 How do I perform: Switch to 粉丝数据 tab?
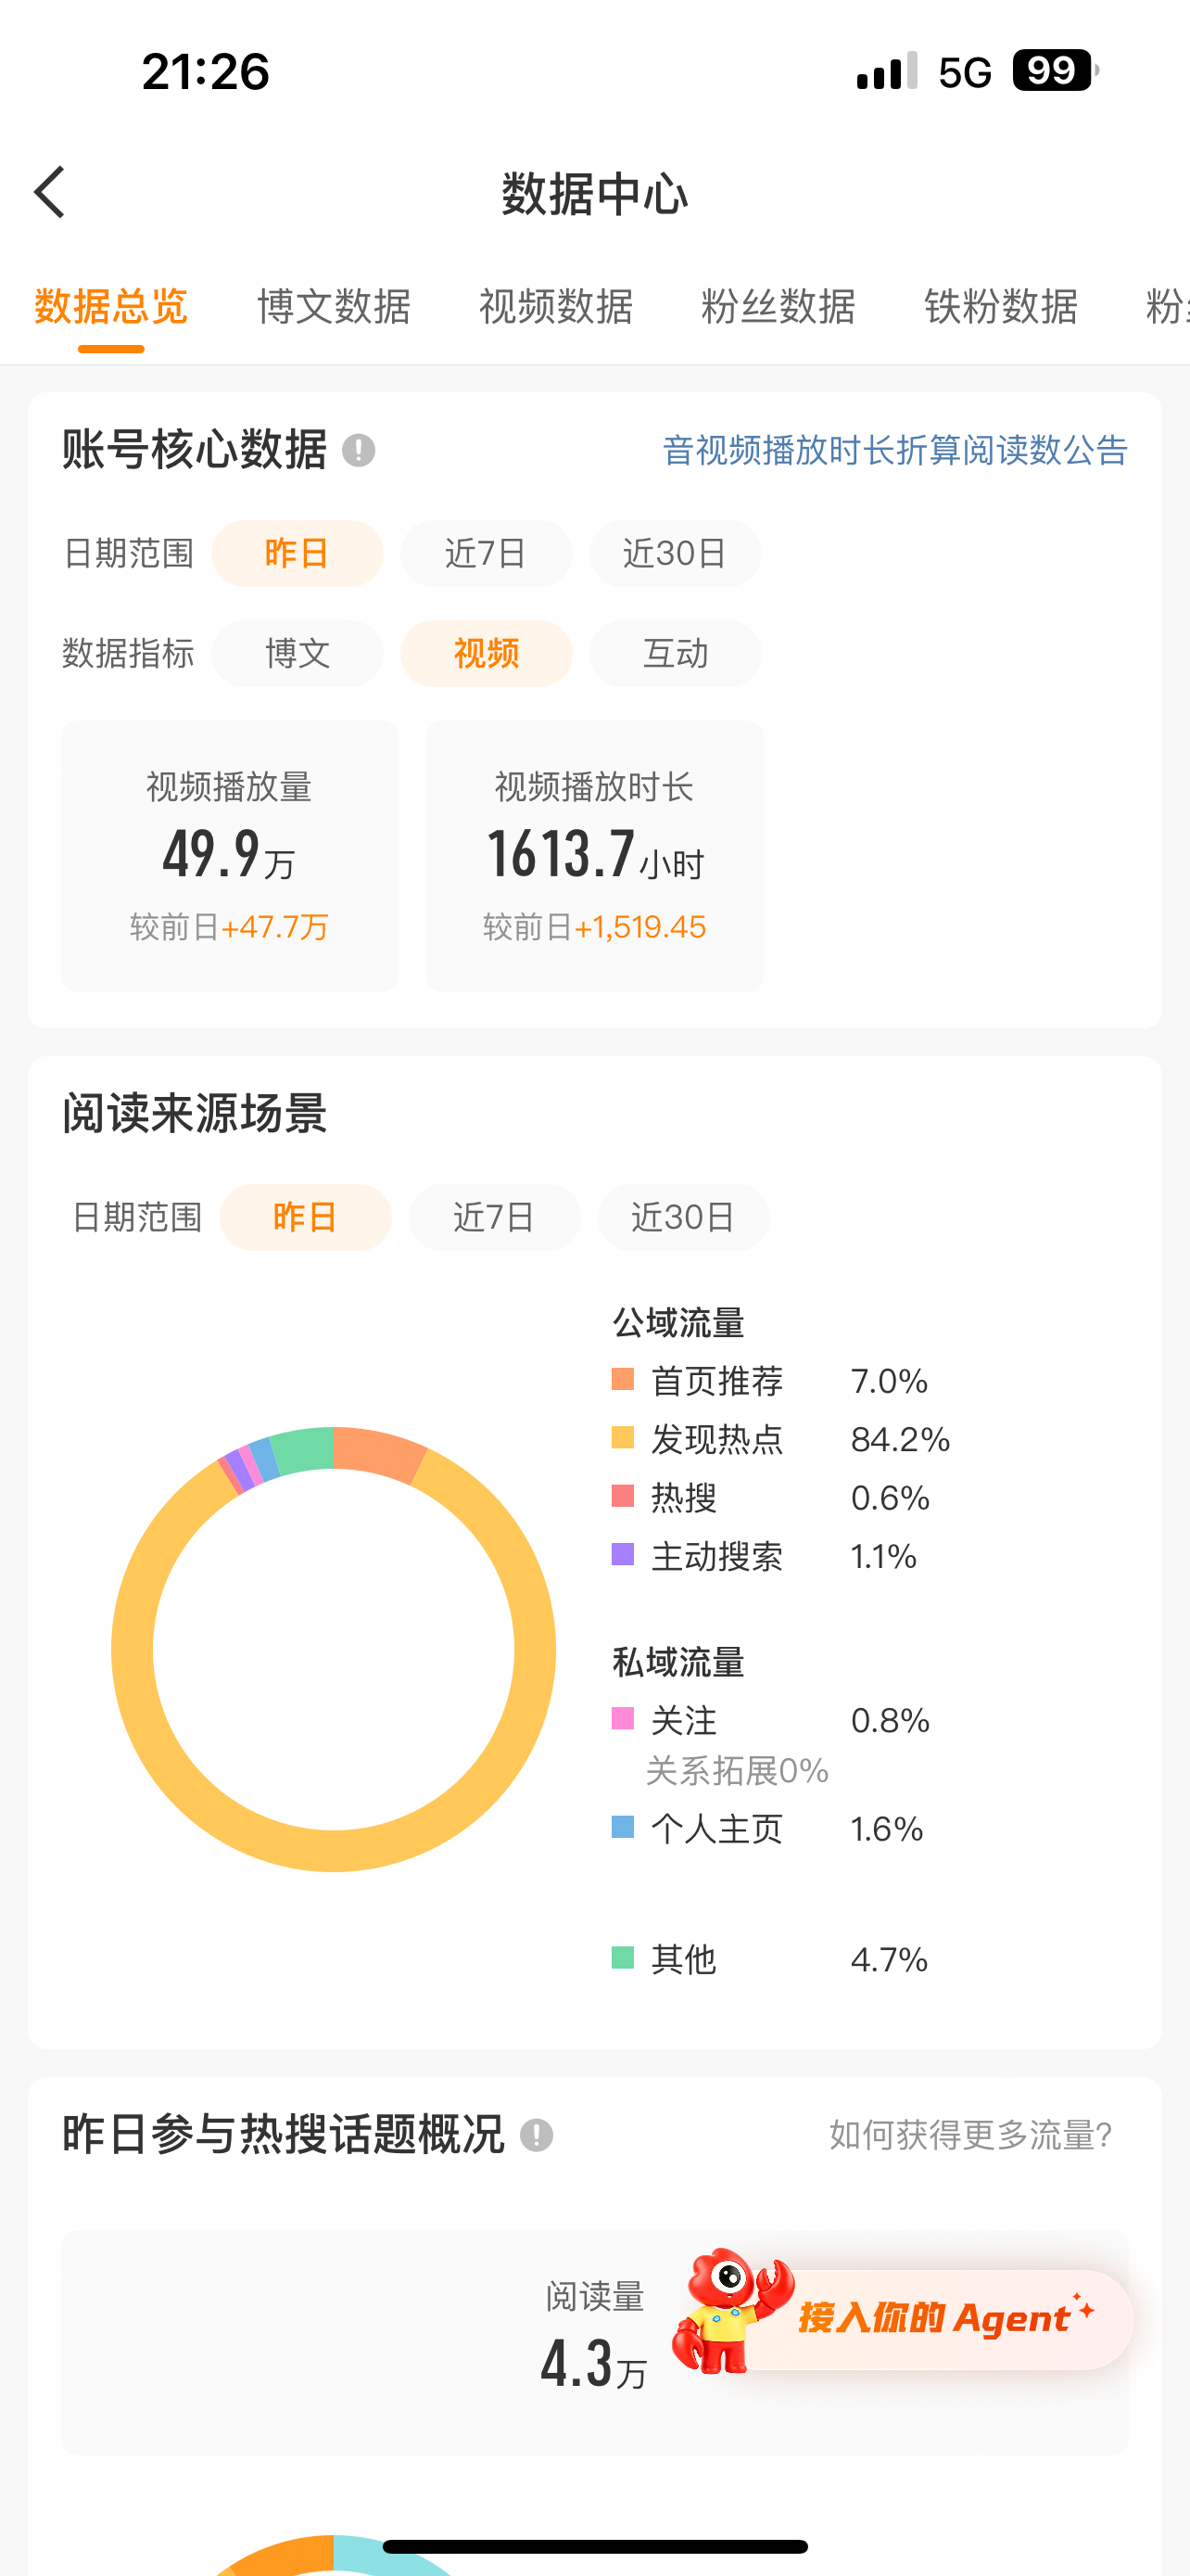point(779,306)
